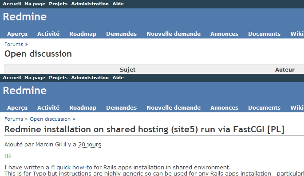304x176 pixels.
Task: Select upper Wiki tab
Action: [296, 34]
